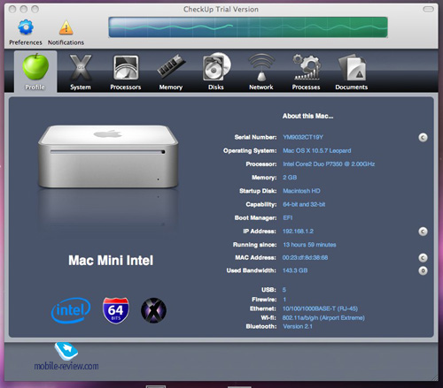Select the IP address 192.168.1.2
Screen dimensions: 443x388
(298, 232)
